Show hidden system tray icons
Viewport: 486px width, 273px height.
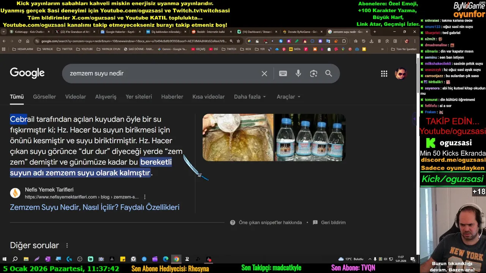click(370, 259)
